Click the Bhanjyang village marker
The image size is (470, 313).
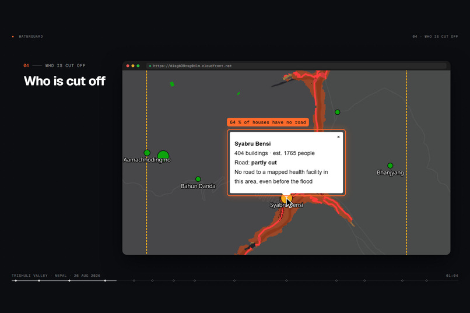pyautogui.click(x=390, y=166)
